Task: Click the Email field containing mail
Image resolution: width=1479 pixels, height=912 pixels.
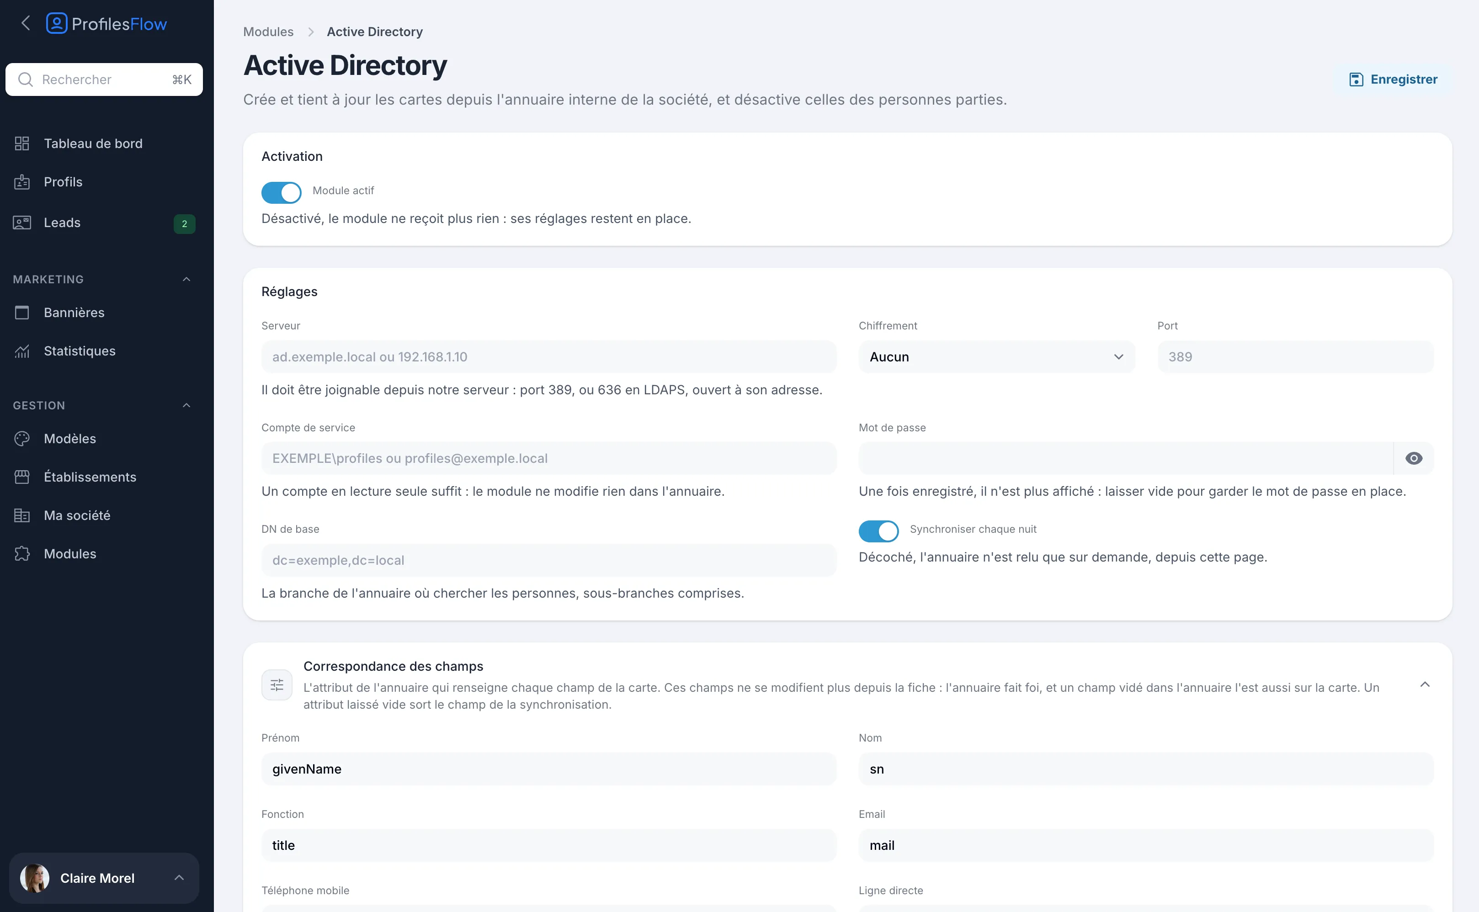Action: [1146, 845]
